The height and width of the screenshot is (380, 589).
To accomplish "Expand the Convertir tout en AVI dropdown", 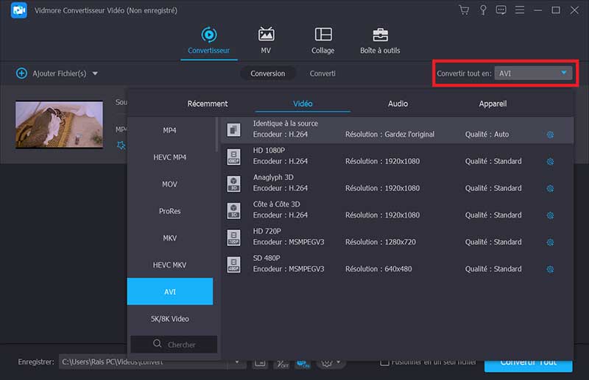I will tap(564, 73).
